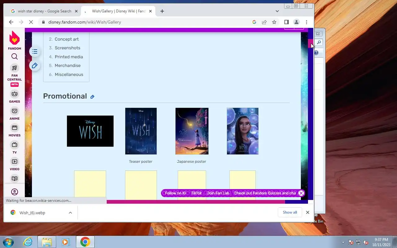Screen dimensions: 397x248
Task: Close the Wish/Gallery tab
Action: (x=150, y=11)
